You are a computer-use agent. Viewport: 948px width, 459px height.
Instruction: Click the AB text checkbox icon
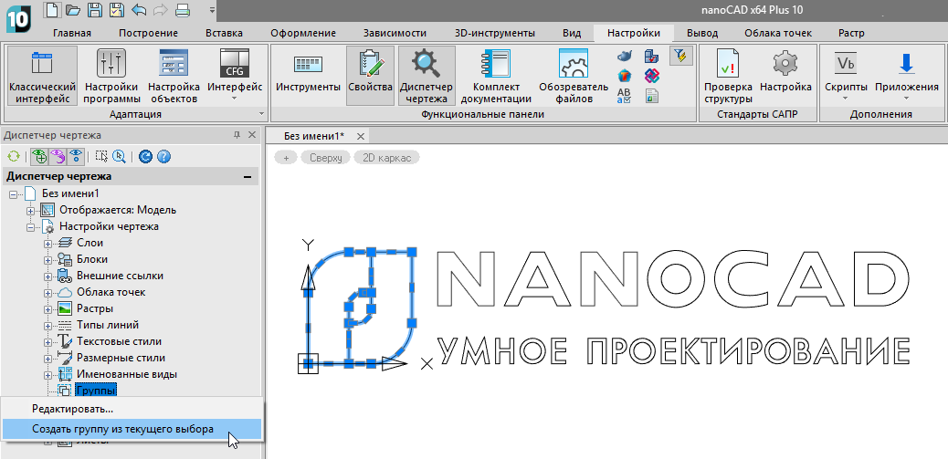[624, 96]
